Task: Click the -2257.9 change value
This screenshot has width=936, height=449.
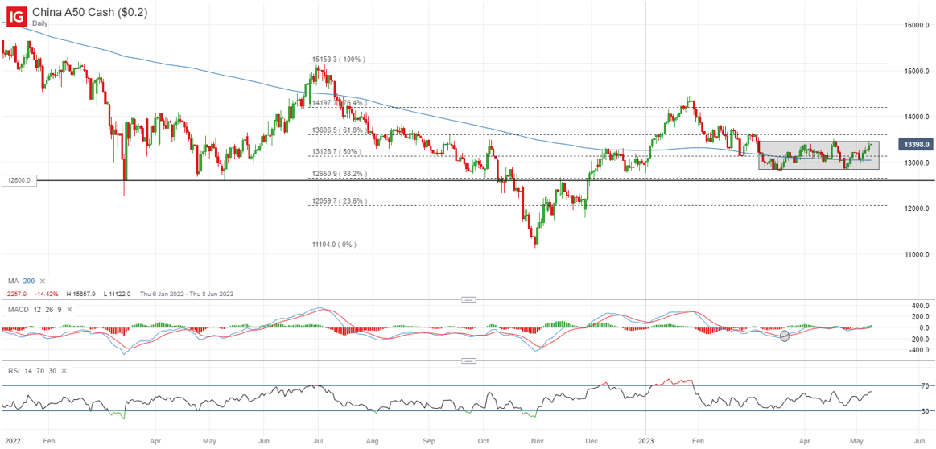Action: tap(17, 293)
